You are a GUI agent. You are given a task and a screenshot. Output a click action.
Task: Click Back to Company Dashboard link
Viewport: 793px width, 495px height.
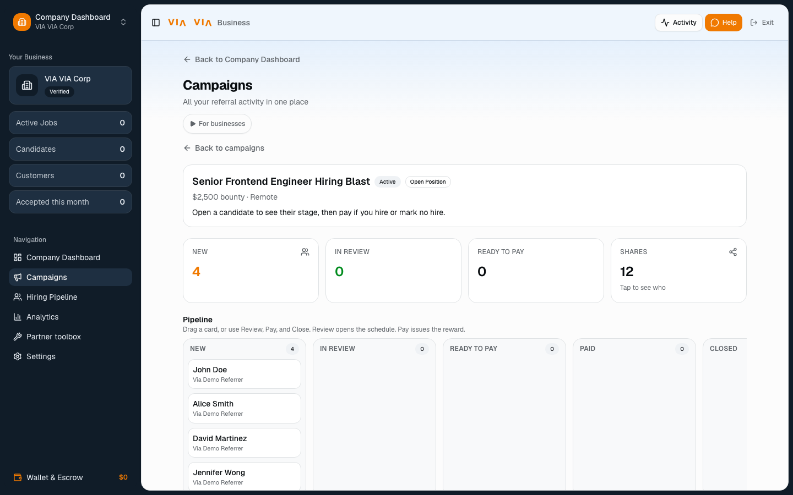click(x=242, y=59)
